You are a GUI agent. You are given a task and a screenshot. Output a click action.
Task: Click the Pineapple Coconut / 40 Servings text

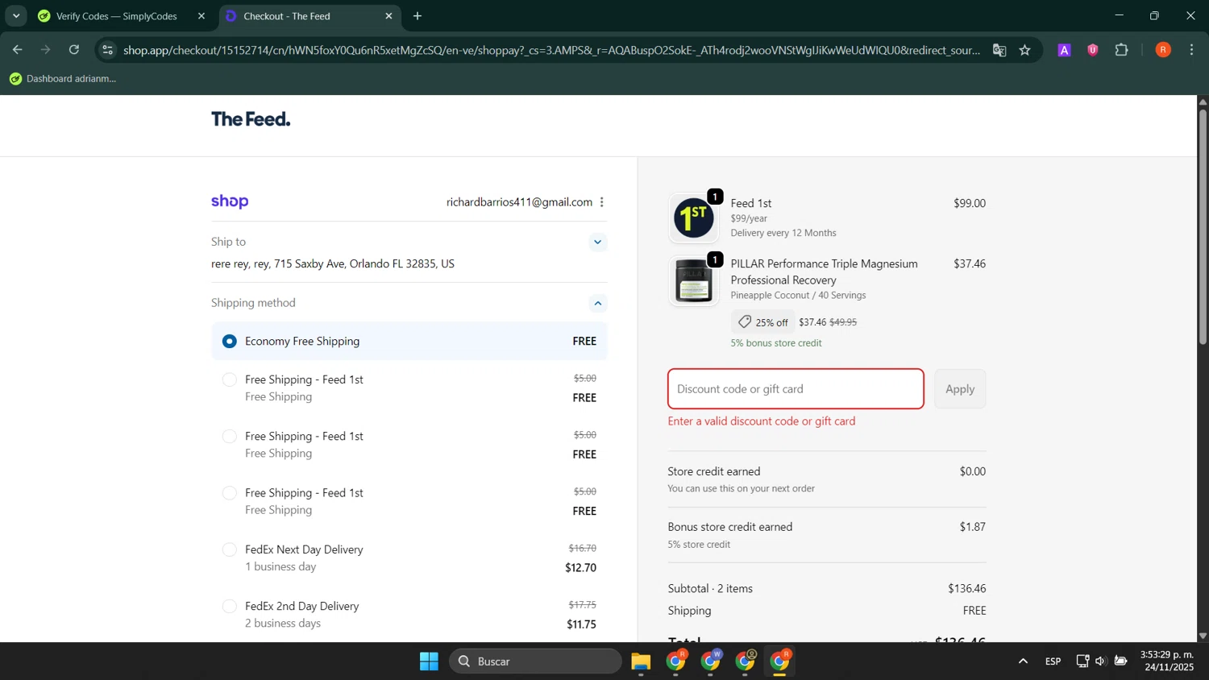[x=798, y=296]
